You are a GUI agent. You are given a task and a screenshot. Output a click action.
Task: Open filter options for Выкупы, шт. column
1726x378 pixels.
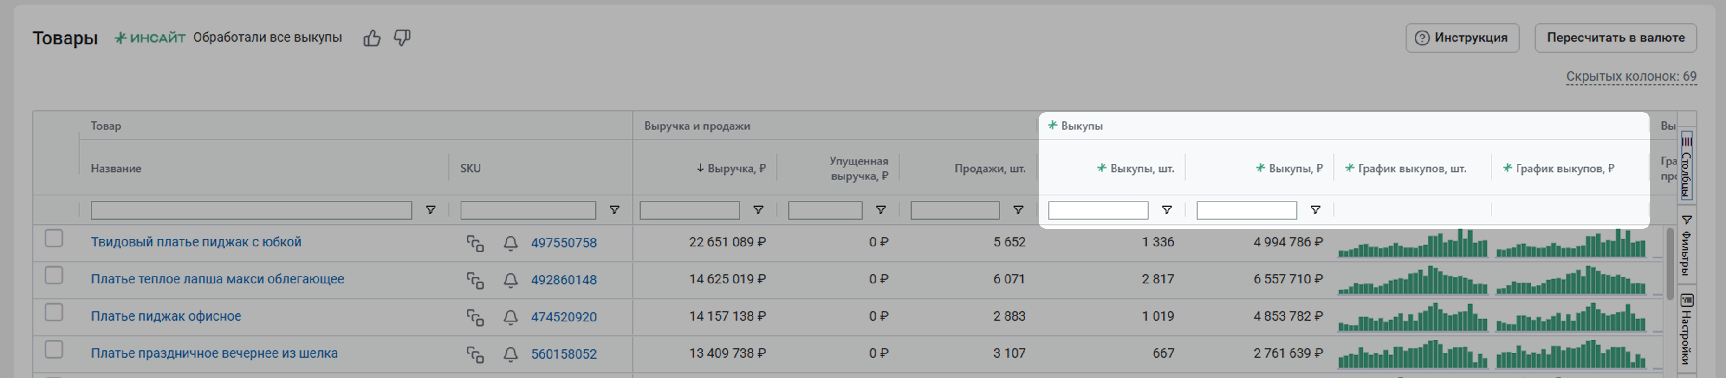tap(1167, 210)
